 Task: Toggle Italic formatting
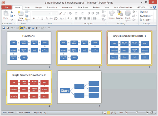click(38, 18)
